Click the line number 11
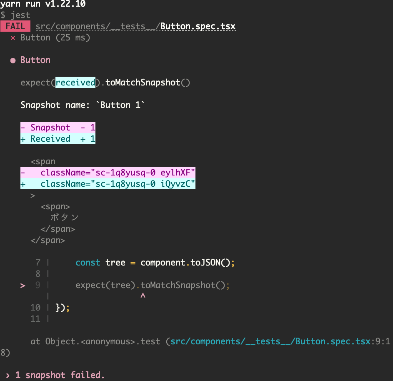 35,319
